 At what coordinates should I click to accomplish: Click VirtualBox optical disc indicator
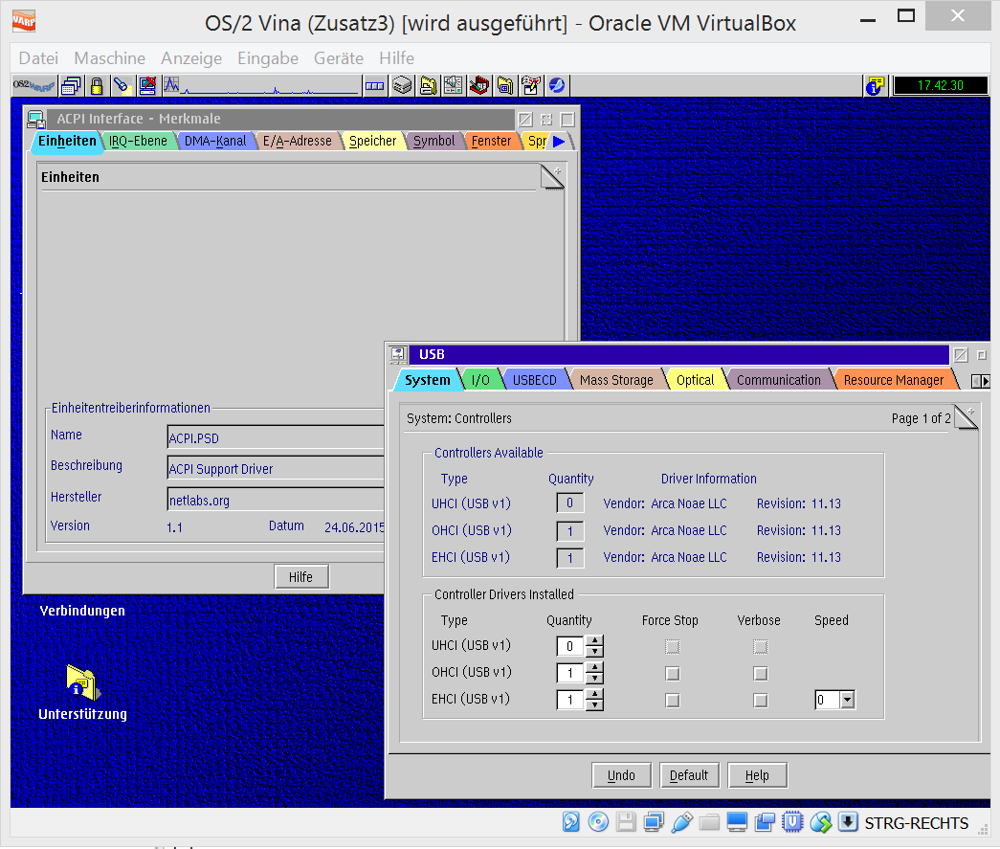tap(598, 822)
